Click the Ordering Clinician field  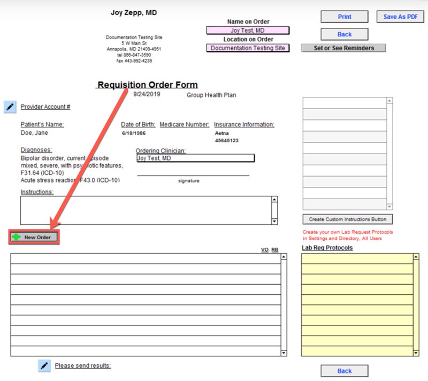pyautogui.click(x=195, y=158)
